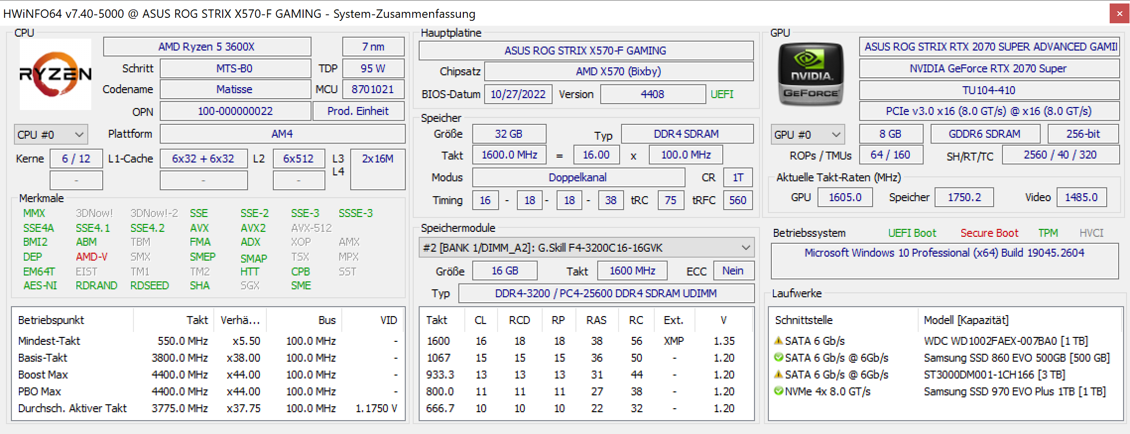The image size is (1130, 434).
Task: Click the green UEFI label by BIOS version
Action: pyautogui.click(x=722, y=94)
